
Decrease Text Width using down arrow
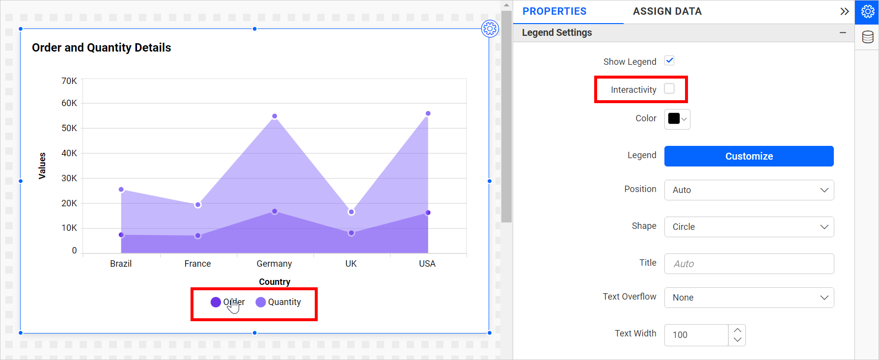[737, 340]
